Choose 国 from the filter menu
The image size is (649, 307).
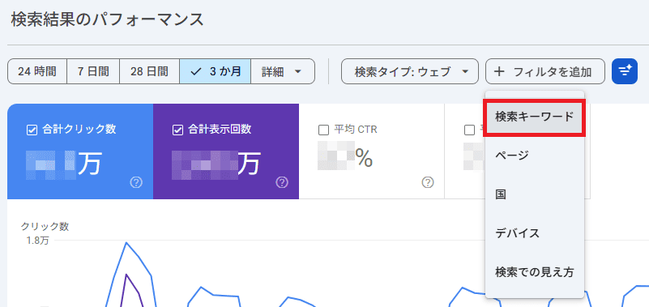[535, 194]
